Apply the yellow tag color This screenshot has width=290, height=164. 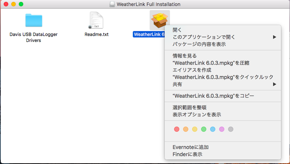coord(195,129)
